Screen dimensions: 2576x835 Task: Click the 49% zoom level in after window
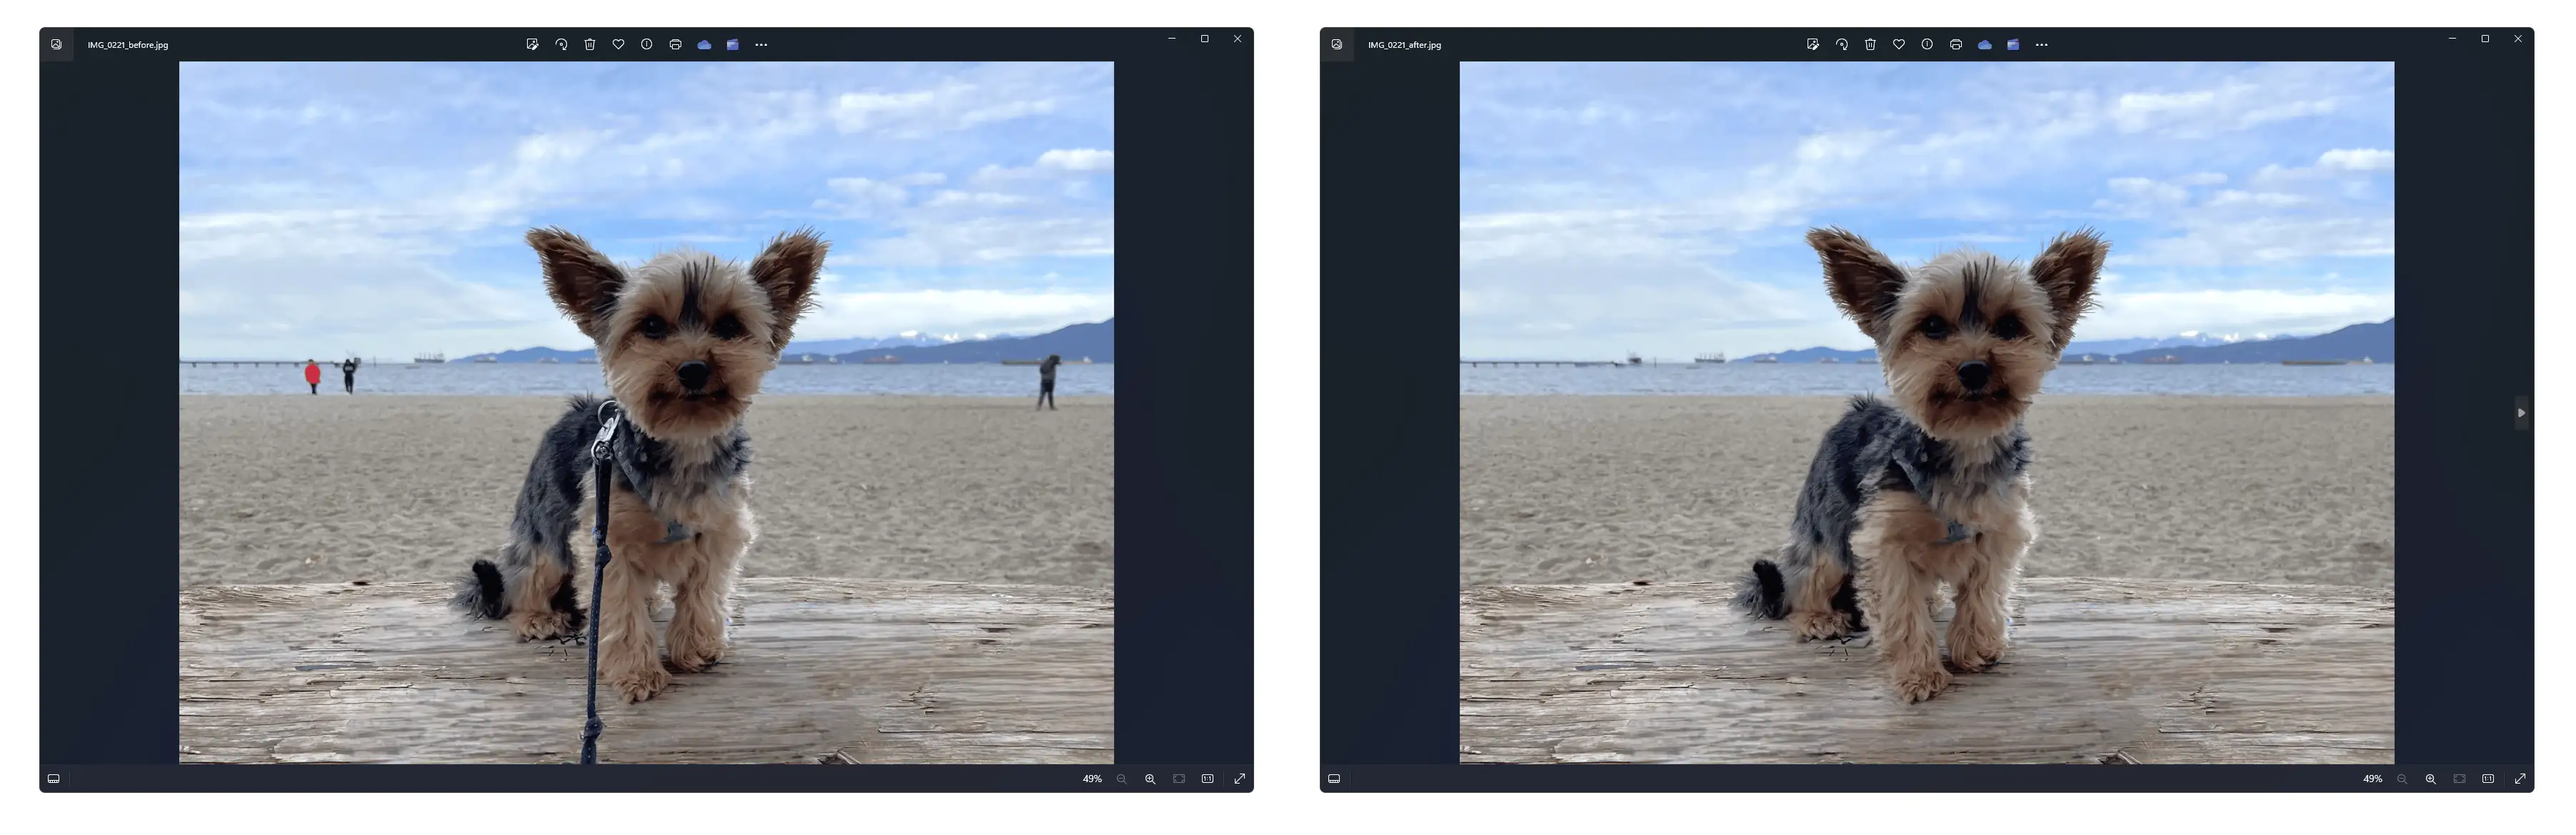tap(2372, 779)
